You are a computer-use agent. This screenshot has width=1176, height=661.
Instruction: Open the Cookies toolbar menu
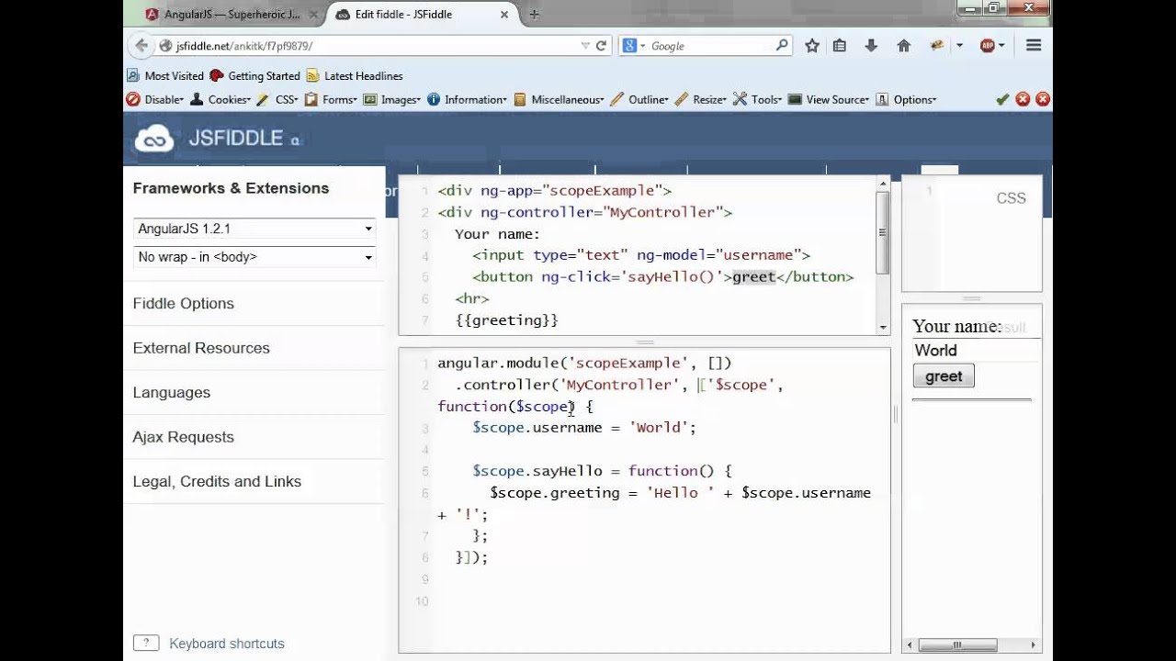click(220, 99)
